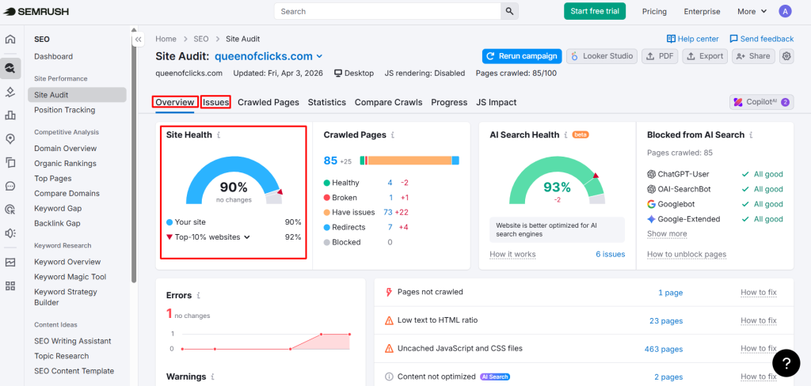The width and height of the screenshot is (811, 386).
Task: Click the Export button
Action: coord(705,56)
